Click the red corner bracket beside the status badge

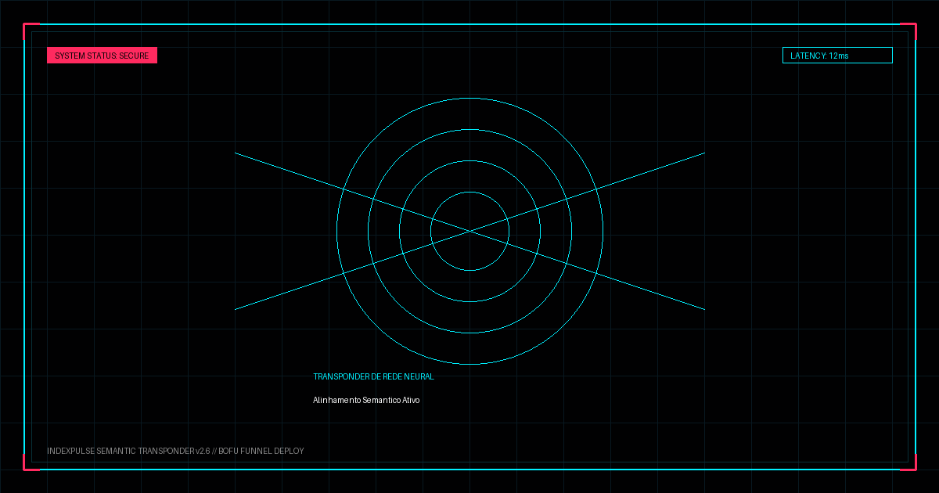click(x=28, y=28)
